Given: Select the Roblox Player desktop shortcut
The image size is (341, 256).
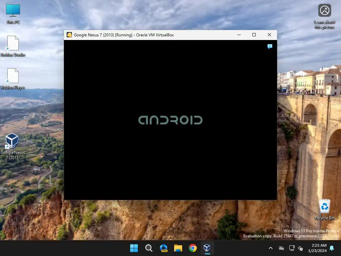Looking at the screenshot, I should (x=13, y=79).
